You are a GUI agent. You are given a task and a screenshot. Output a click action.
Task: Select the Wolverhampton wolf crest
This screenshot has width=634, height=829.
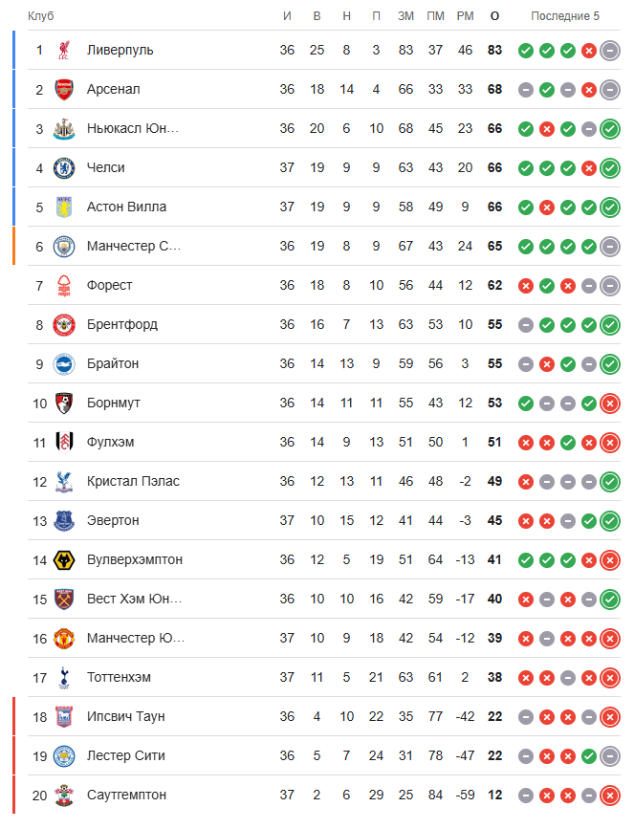64,560
